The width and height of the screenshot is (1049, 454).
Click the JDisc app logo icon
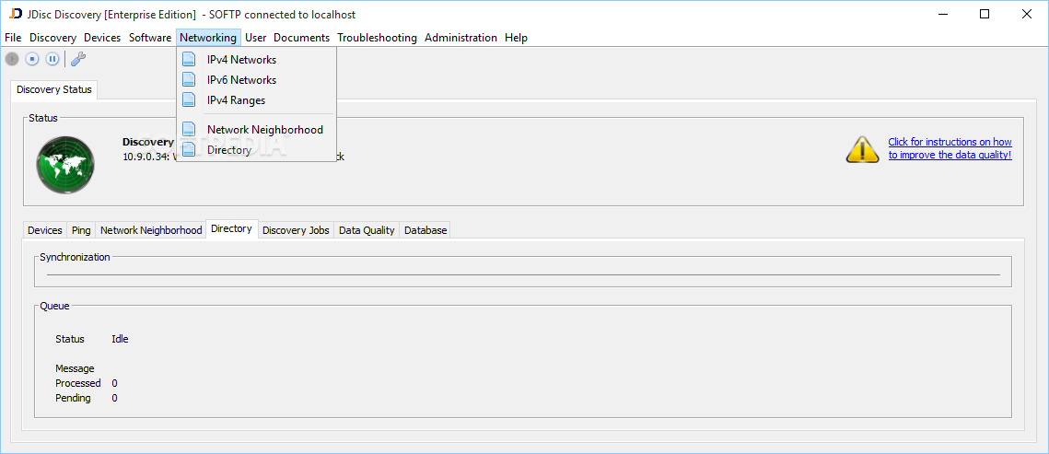(16, 14)
